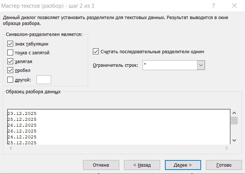Toggle 'Считать последовательные разделители одним'
This screenshot has height=174, width=245.
tap(96, 51)
